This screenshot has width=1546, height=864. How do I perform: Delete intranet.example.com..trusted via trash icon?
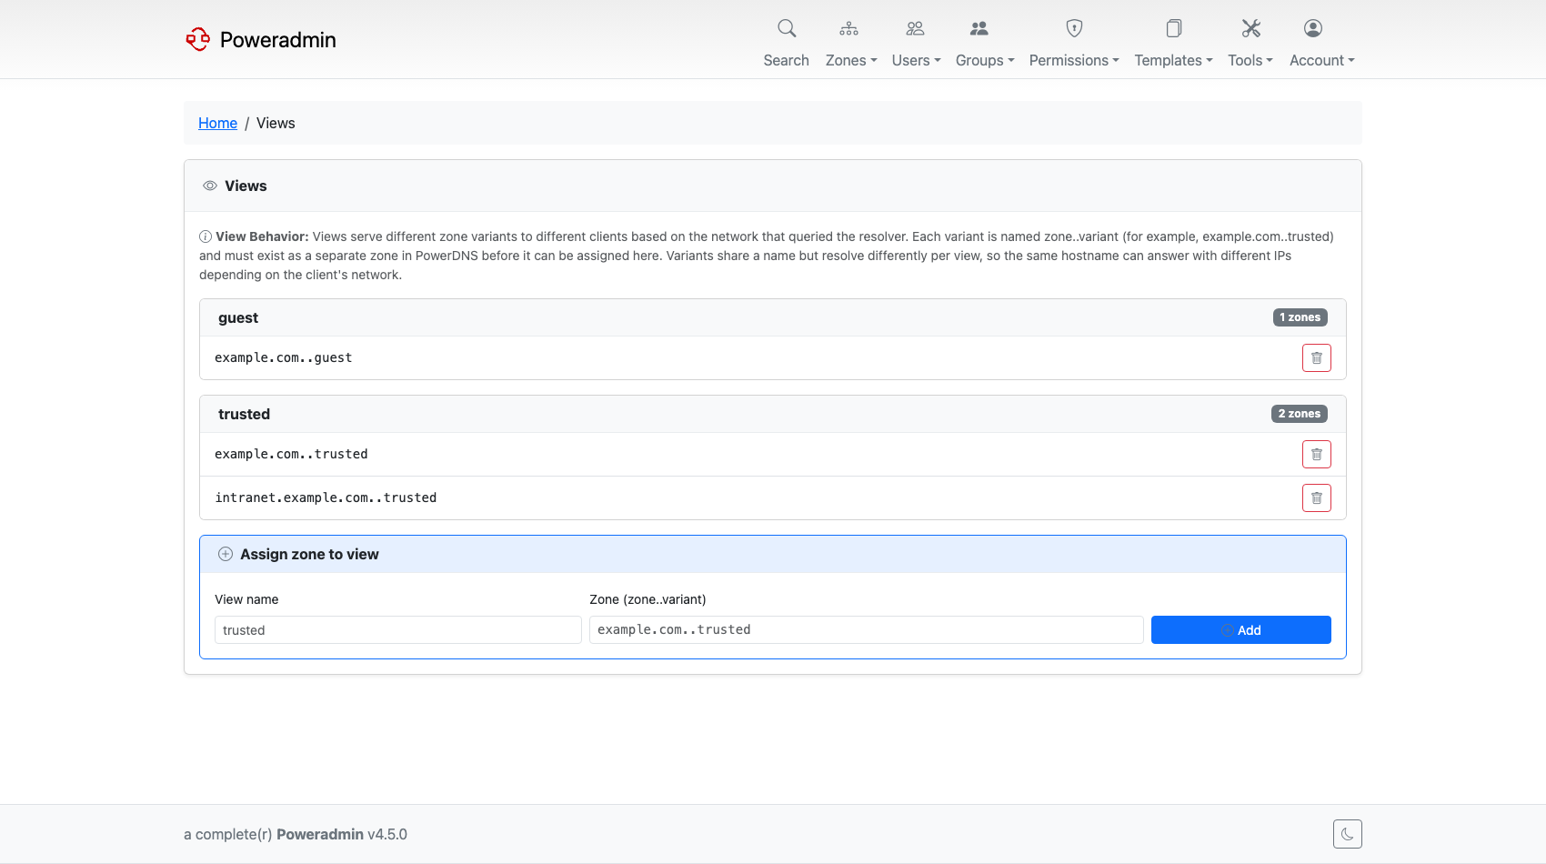point(1317,497)
